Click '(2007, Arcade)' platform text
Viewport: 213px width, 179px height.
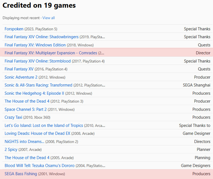tap(30, 150)
